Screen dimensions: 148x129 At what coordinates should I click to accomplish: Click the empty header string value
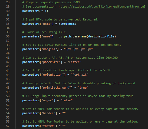point(64,113)
